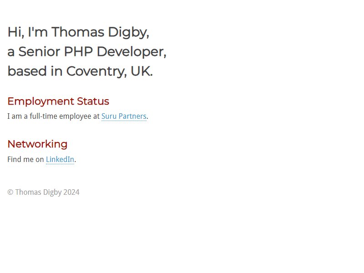Click the Employment Status heading
The height and width of the screenshot is (273, 364).
[x=58, y=101]
